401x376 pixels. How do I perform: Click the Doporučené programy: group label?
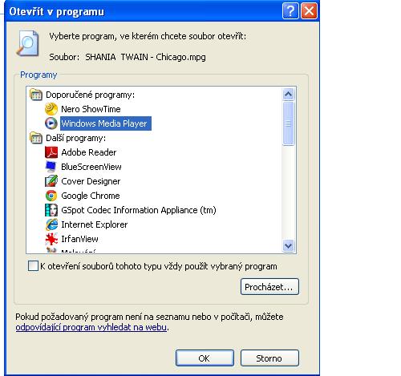(x=91, y=95)
